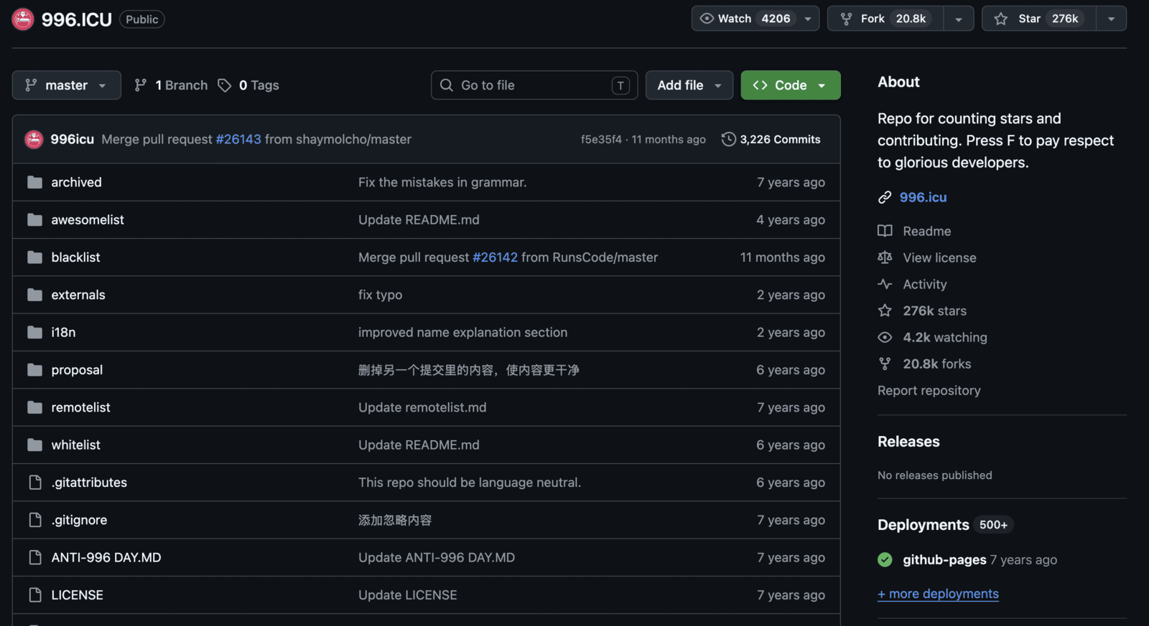Toggle Star on the repository
This screenshot has height=626, width=1149.
click(x=1038, y=19)
